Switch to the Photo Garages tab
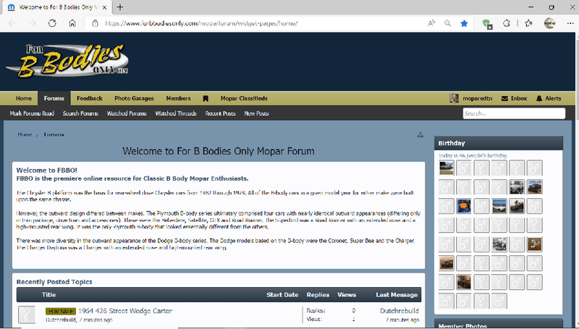Viewport: 579px width, 329px height. (x=135, y=98)
